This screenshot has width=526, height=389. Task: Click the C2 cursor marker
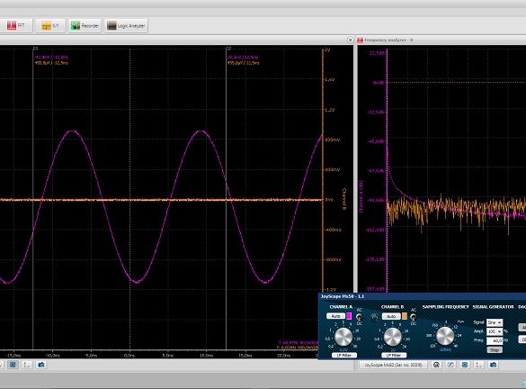[228, 49]
